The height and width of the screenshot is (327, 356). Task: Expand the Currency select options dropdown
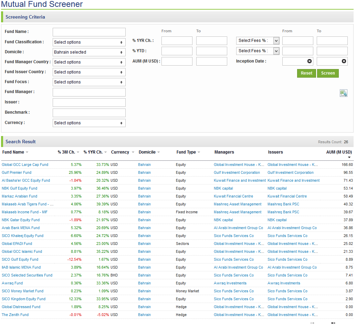pos(89,123)
